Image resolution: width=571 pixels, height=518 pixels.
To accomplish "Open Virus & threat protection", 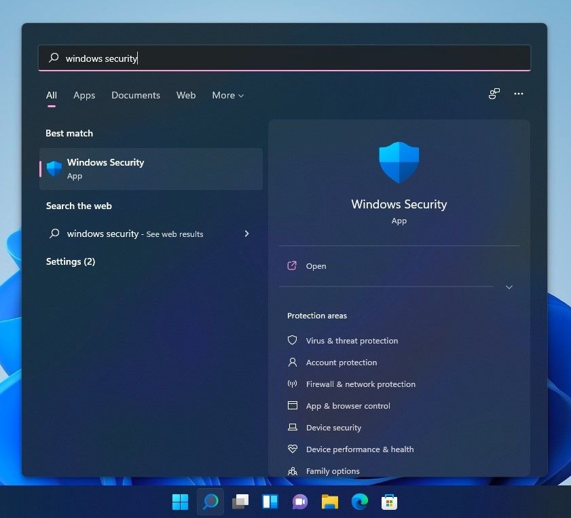I will [352, 340].
